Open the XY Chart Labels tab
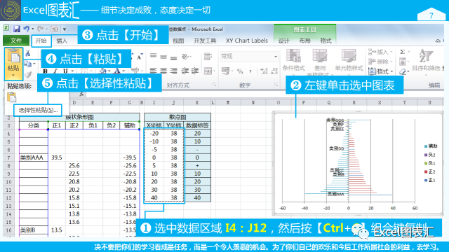Viewport: 449px width, 252px height. (246, 41)
